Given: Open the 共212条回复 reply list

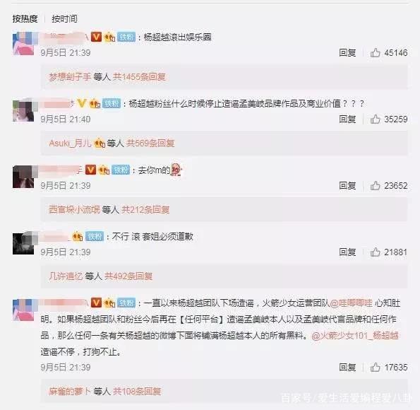Looking at the screenshot, I should (x=145, y=209).
